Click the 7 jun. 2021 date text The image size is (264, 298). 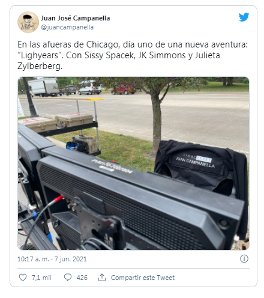(x=70, y=259)
